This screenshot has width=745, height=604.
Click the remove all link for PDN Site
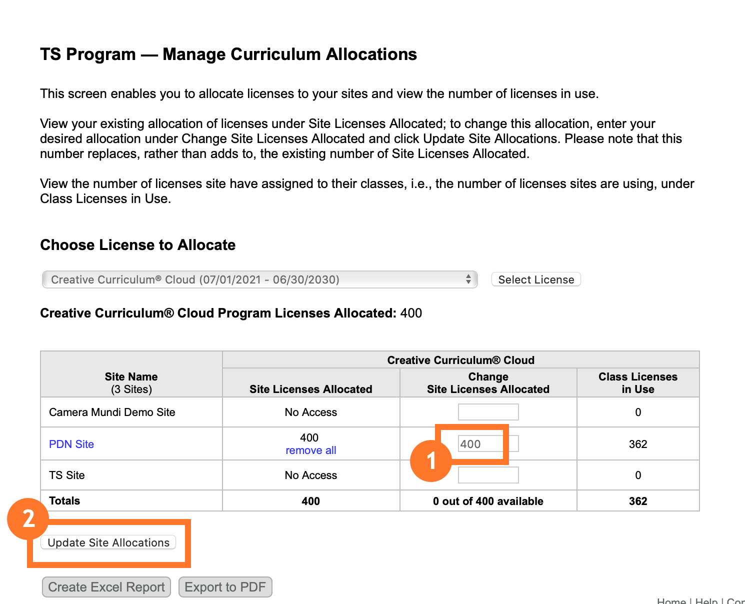pyautogui.click(x=310, y=450)
